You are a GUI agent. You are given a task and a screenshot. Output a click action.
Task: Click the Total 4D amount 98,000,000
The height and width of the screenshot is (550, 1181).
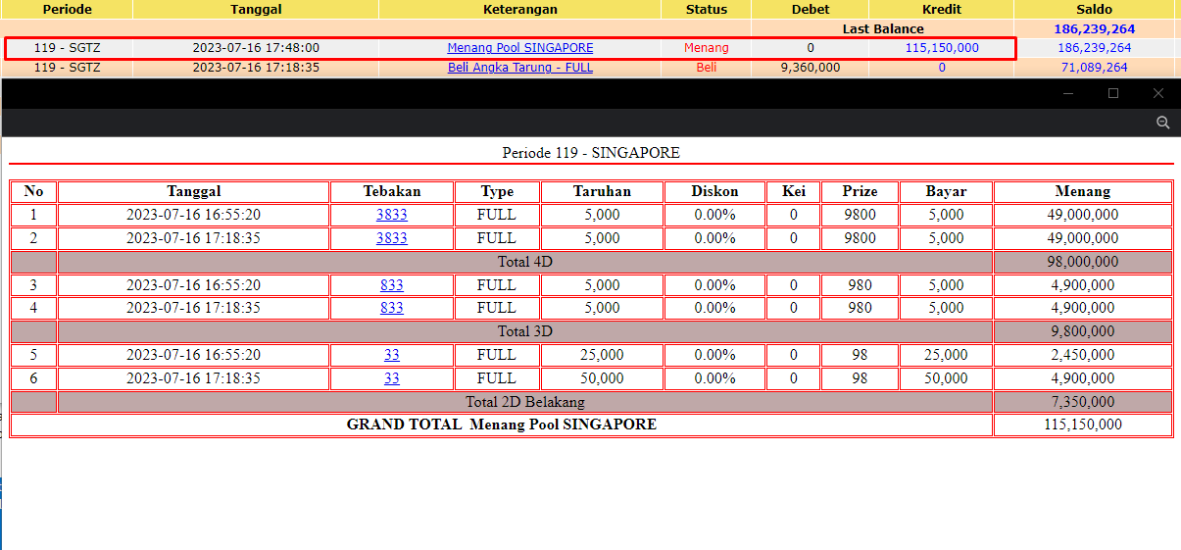(x=1083, y=262)
